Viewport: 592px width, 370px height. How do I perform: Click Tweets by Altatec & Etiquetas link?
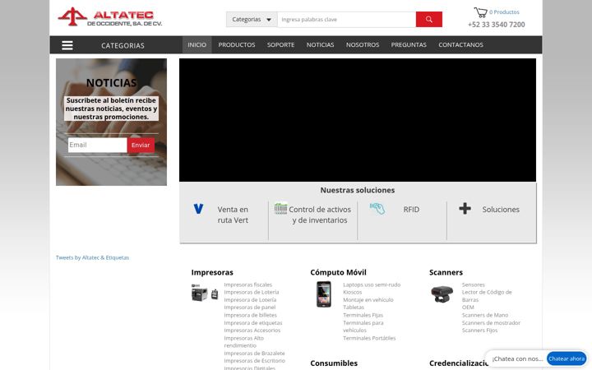[x=92, y=257]
